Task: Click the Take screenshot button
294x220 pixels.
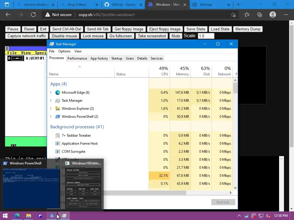Action: point(152,36)
